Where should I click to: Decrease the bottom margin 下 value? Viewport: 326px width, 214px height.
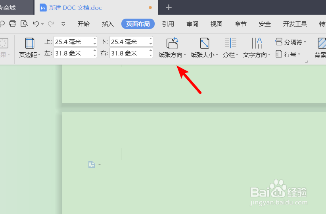click(151, 44)
